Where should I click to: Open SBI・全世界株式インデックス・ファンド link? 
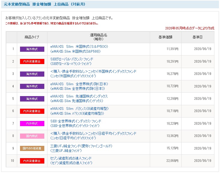point(76,123)
